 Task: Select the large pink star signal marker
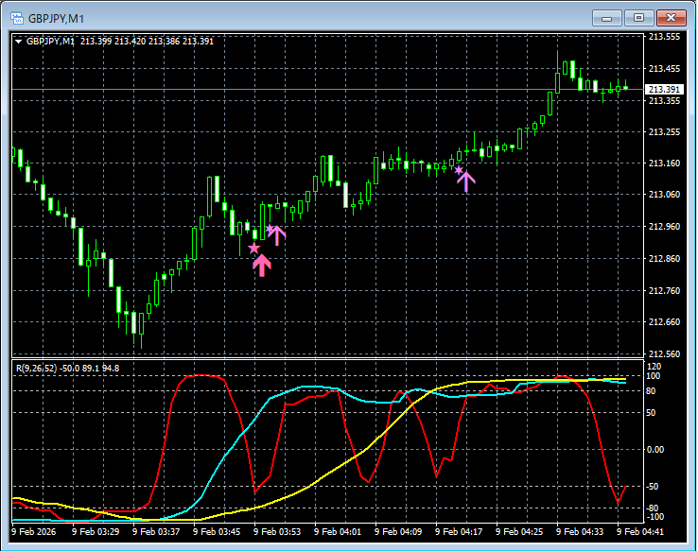[x=253, y=249]
